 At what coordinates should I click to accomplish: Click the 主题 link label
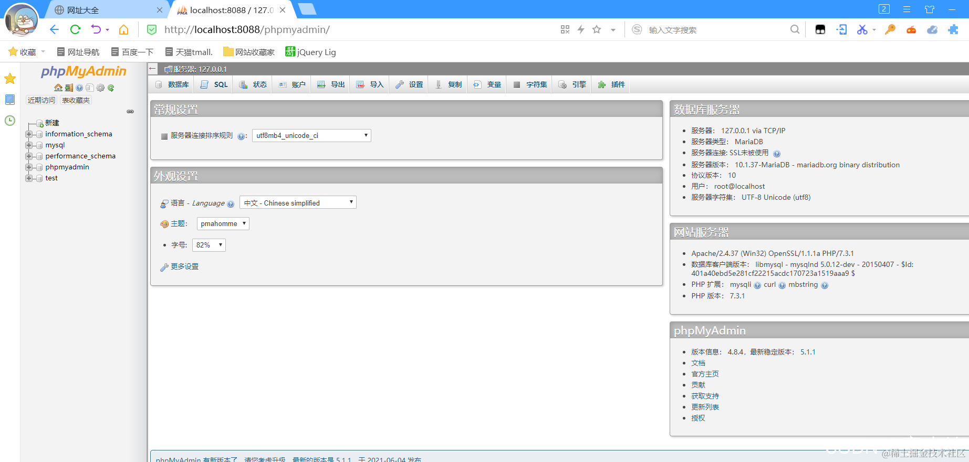(x=178, y=223)
